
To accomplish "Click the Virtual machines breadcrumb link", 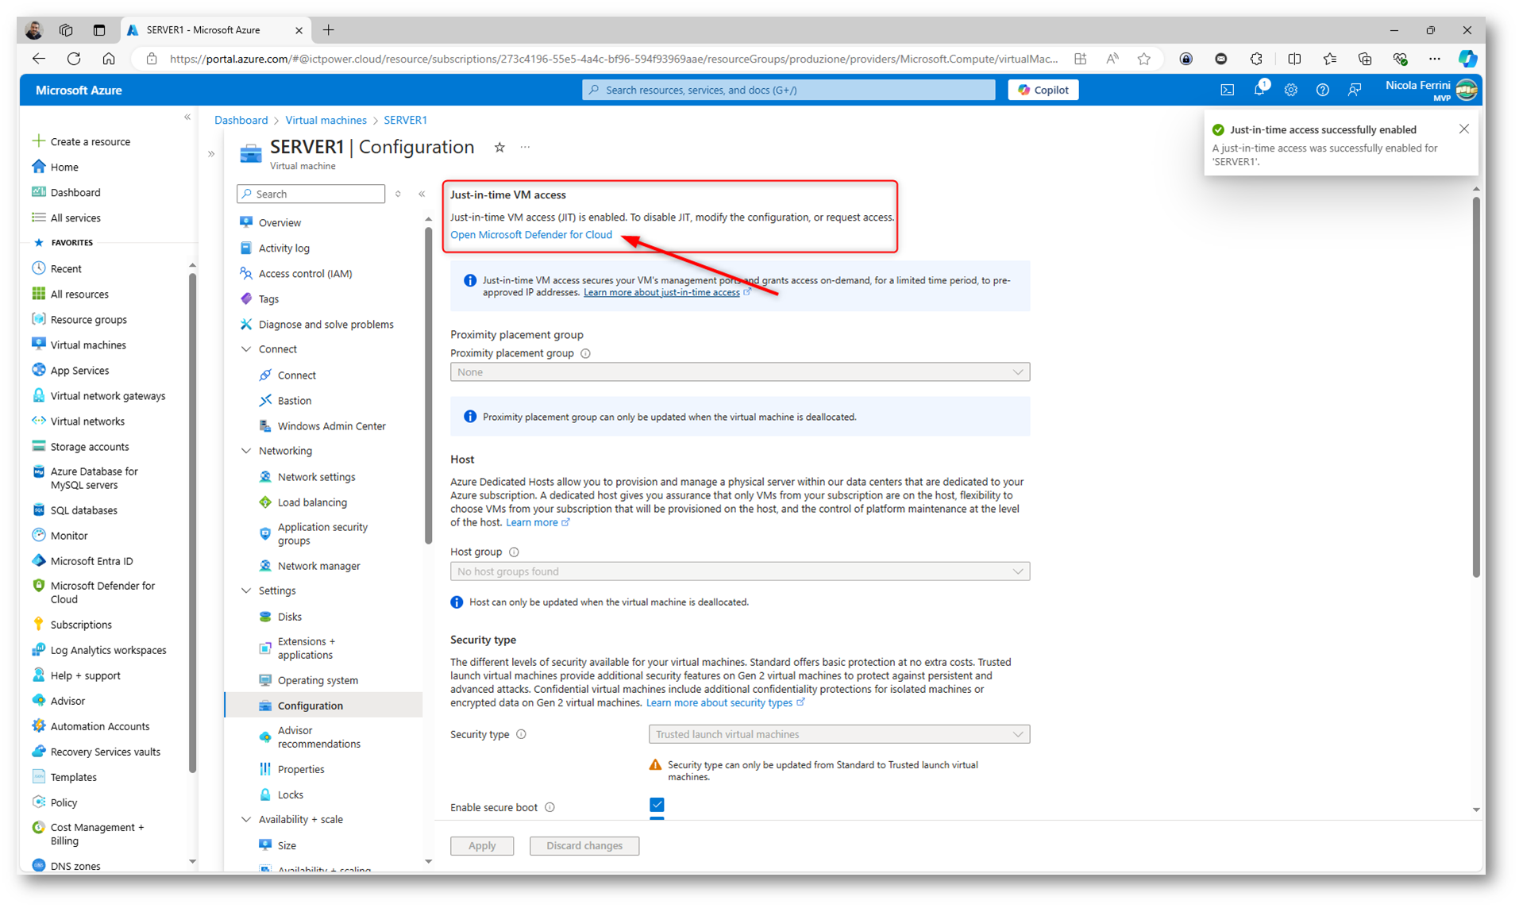I will pos(326,121).
